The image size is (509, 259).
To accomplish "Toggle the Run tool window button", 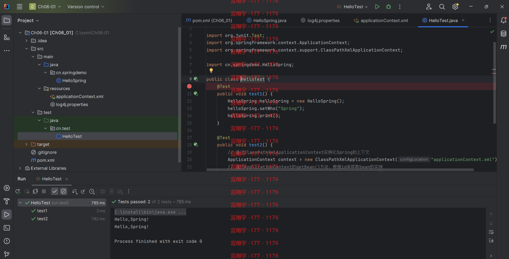I will (7, 215).
